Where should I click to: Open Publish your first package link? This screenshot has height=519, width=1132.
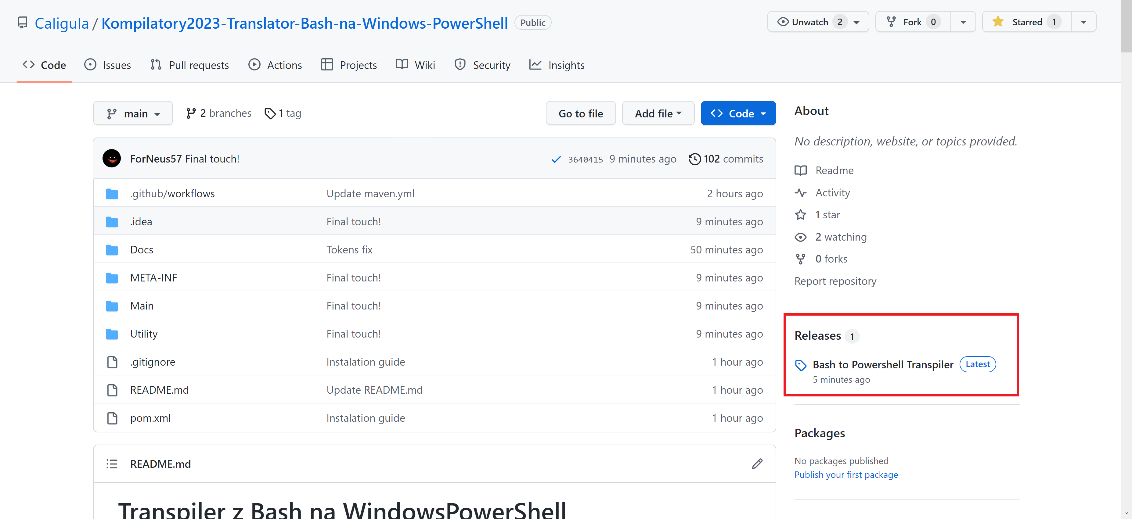pos(846,475)
